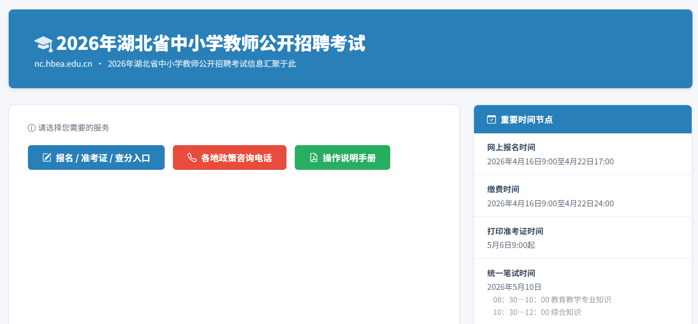This screenshot has width=698, height=324.
Task: Click the 综合知识 exam session line
Action: pyautogui.click(x=537, y=312)
